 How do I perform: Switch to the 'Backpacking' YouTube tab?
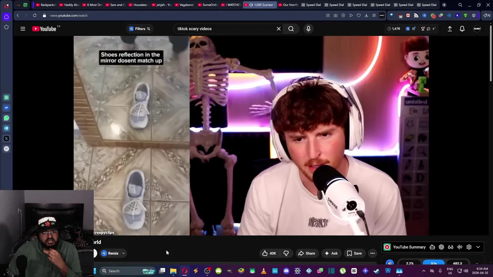45,5
